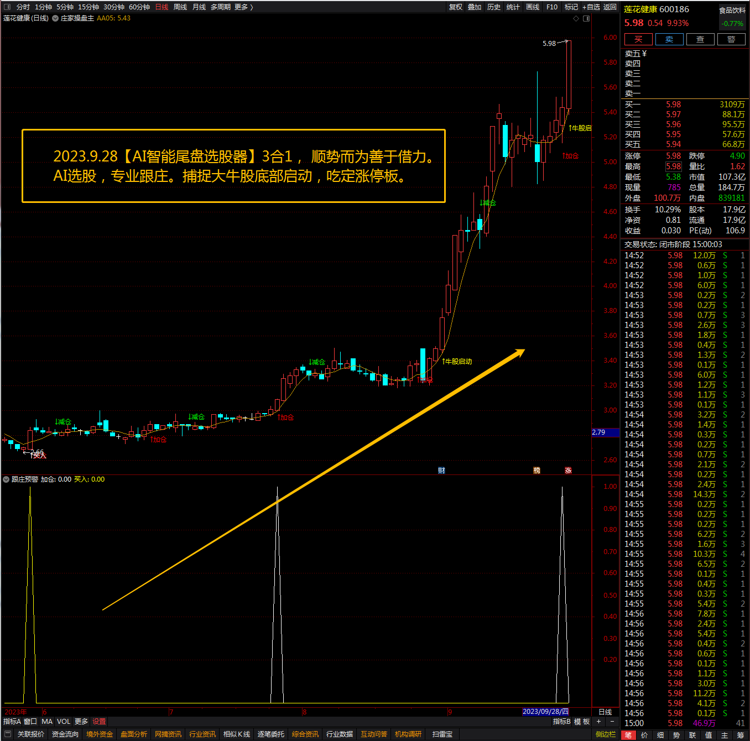Select the 15分钟 period
This screenshot has height=741, width=750.
[88, 7]
